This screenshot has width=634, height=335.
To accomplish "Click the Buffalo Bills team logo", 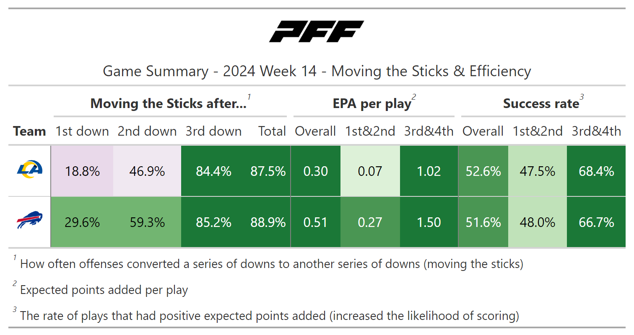I will click(x=29, y=221).
